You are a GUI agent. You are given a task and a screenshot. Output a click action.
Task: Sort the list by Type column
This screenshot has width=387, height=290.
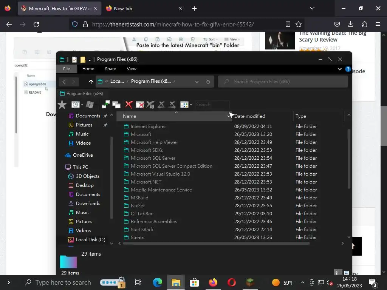coord(318,116)
